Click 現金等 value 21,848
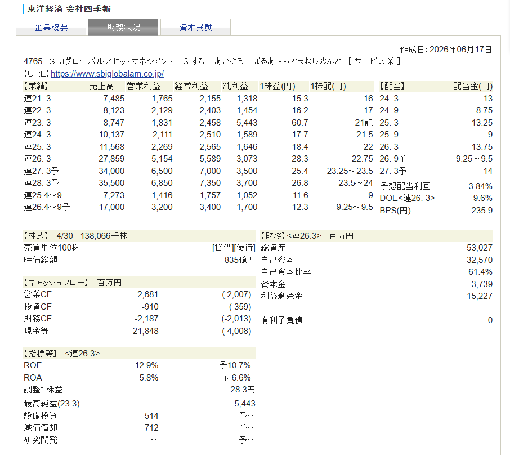510x465 pixels. (x=145, y=331)
